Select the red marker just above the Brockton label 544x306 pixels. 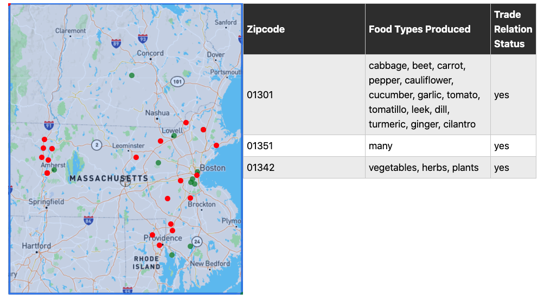[190, 198]
